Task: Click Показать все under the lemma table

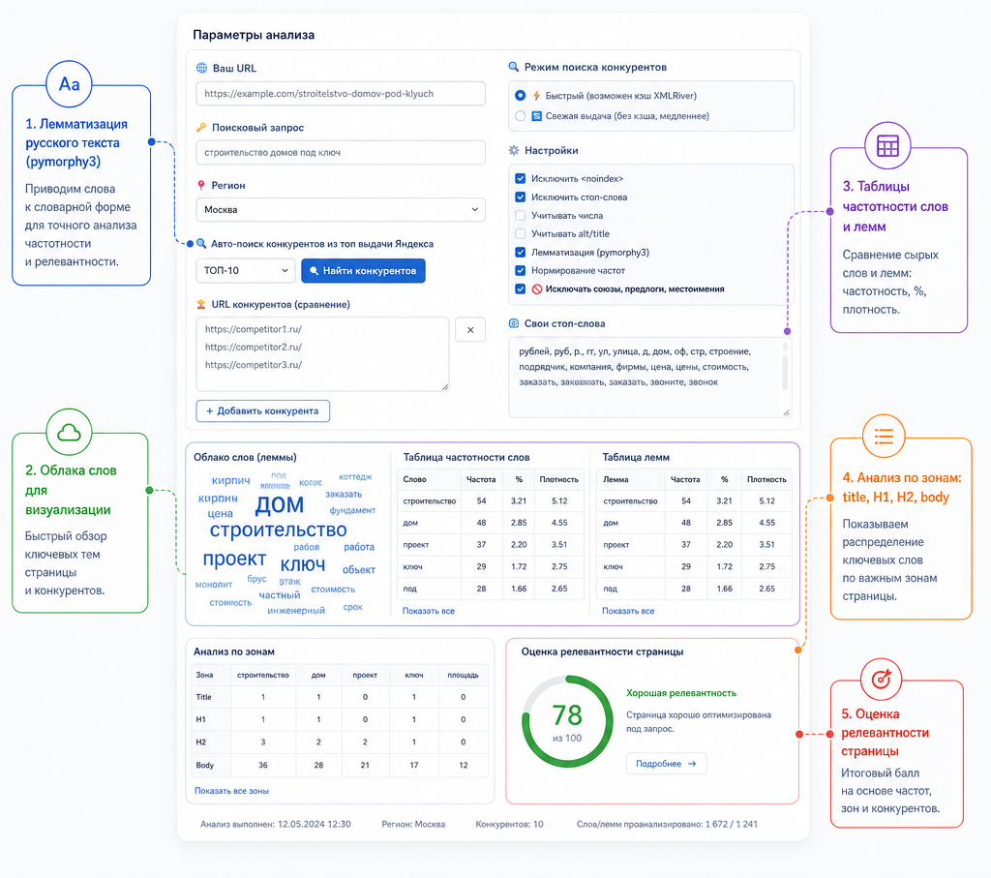Action: click(x=628, y=611)
